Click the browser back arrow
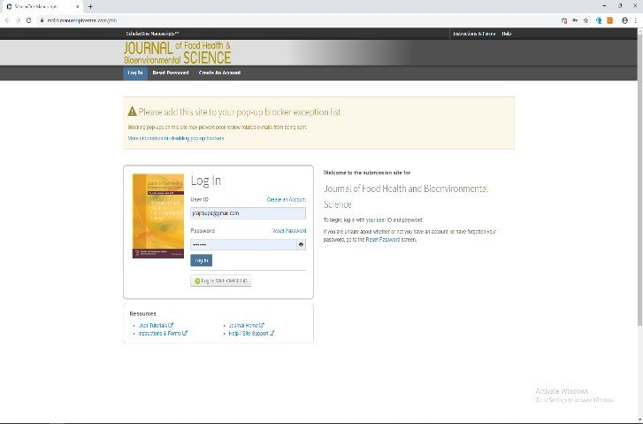The height and width of the screenshot is (424, 643). click(x=7, y=20)
